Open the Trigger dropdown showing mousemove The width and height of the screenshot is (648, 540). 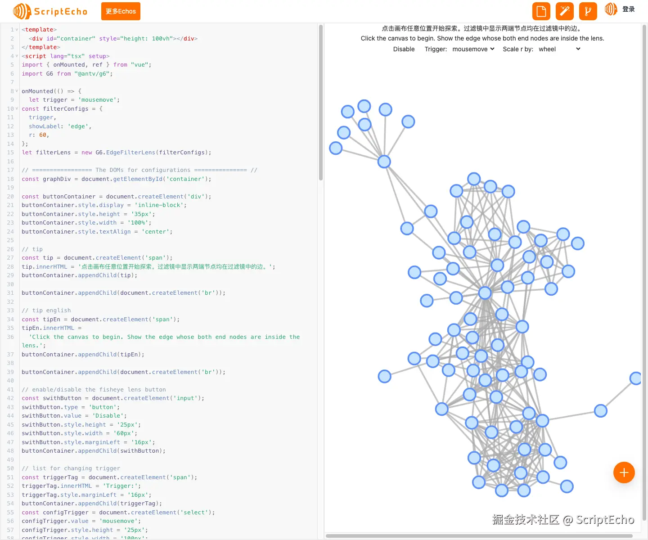pyautogui.click(x=473, y=49)
